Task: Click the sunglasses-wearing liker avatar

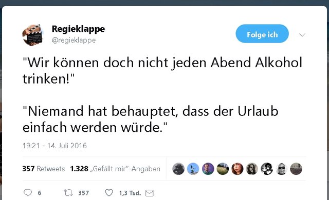Action: tap(281, 169)
